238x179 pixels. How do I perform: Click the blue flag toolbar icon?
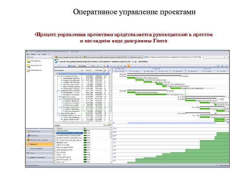tap(108, 66)
